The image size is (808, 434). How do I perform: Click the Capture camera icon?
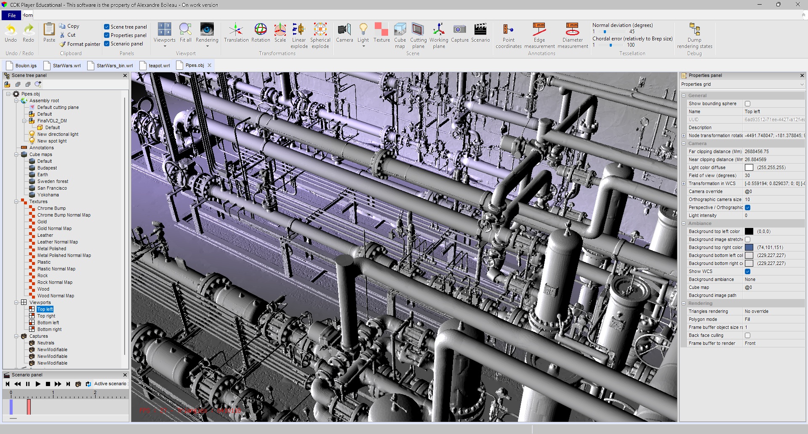[459, 30]
